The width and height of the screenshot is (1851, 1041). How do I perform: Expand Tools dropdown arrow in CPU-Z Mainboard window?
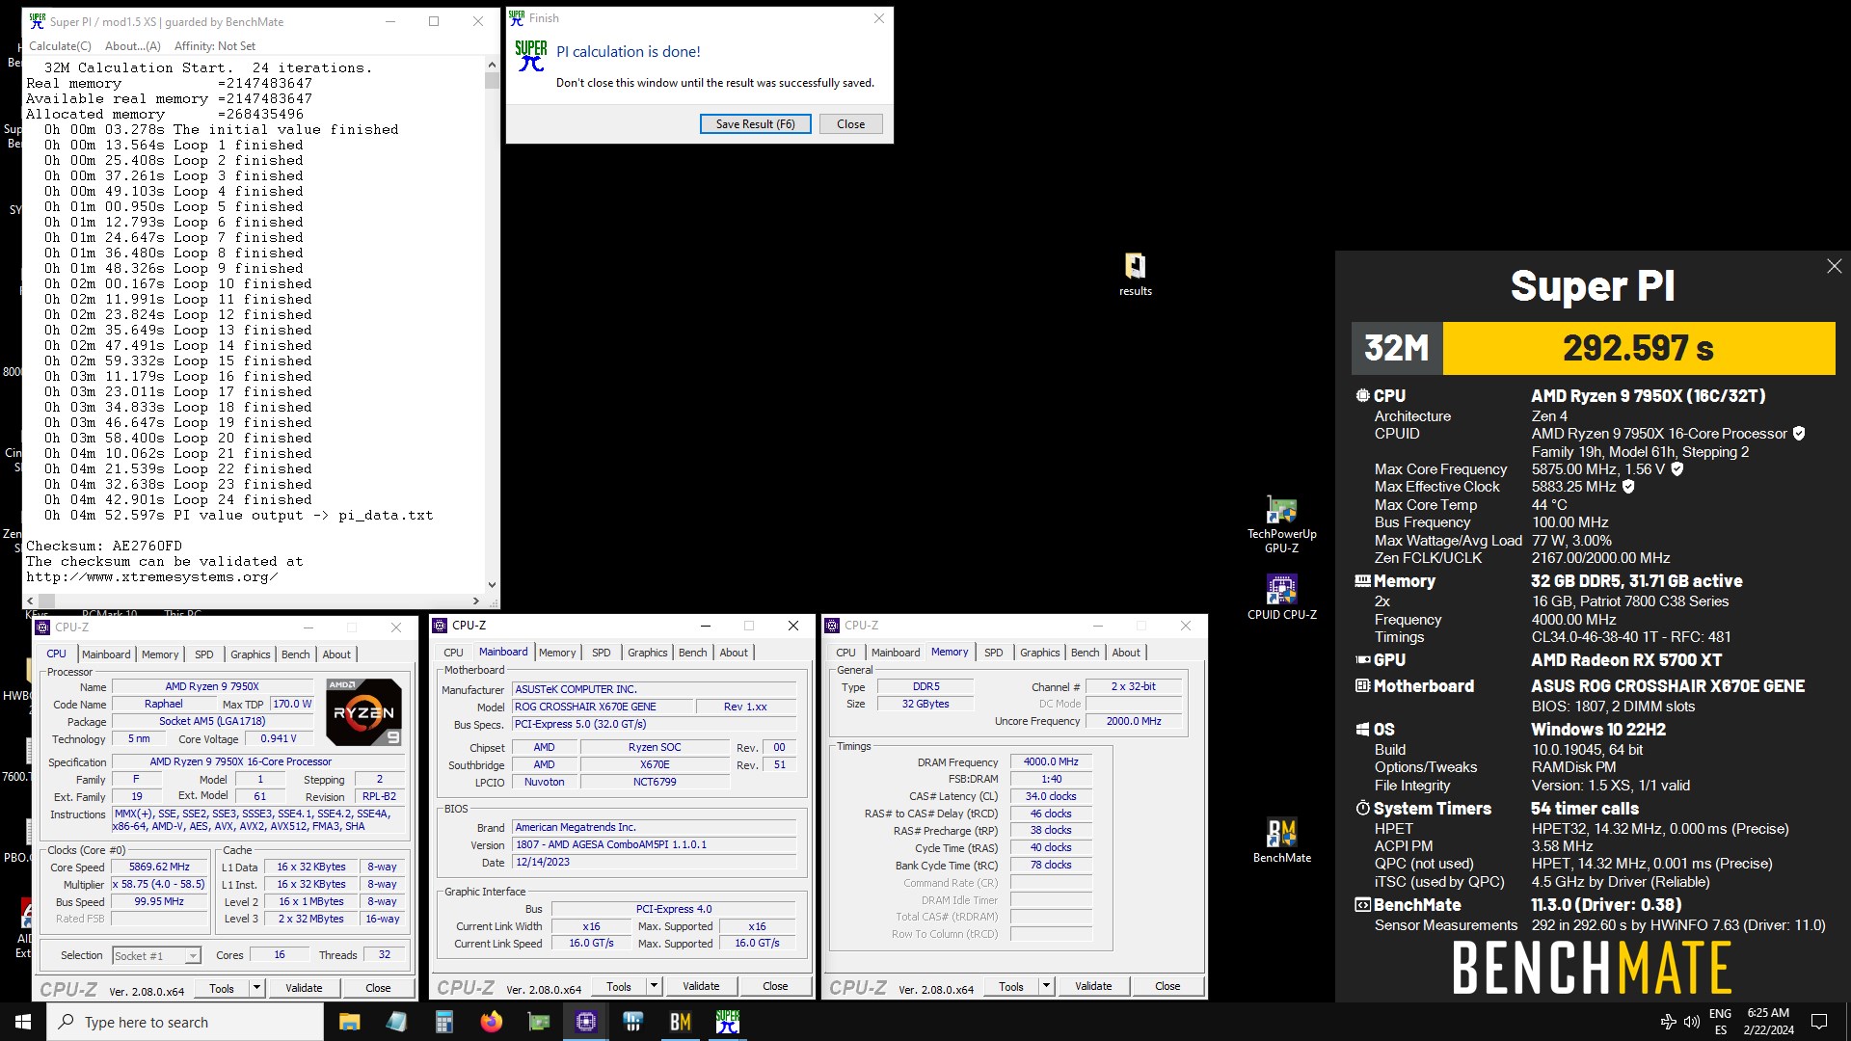tap(654, 986)
